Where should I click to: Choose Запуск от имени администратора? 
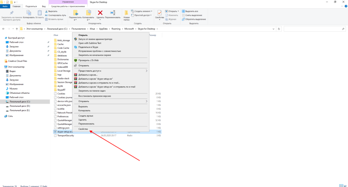pos(110,39)
